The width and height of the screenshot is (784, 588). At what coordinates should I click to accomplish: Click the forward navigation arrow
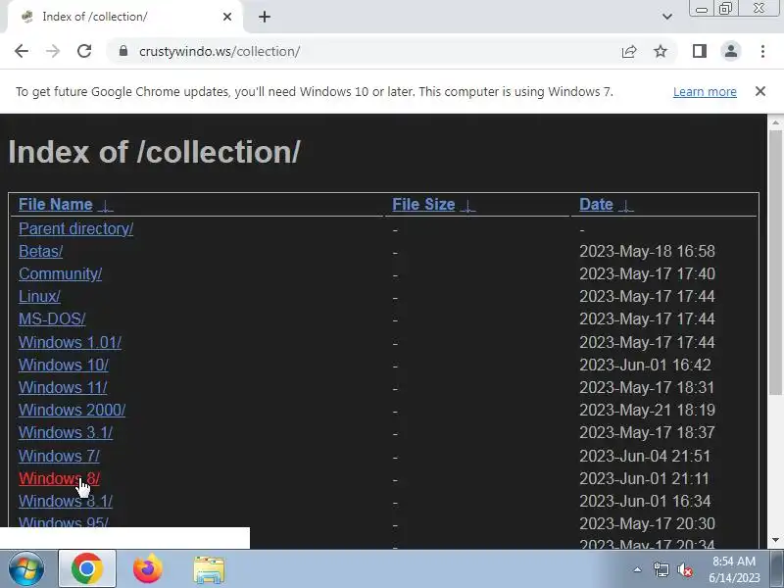[53, 51]
